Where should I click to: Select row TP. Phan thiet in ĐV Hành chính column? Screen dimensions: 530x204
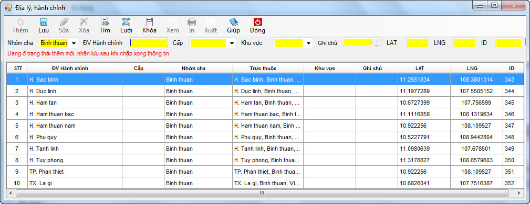75,172
